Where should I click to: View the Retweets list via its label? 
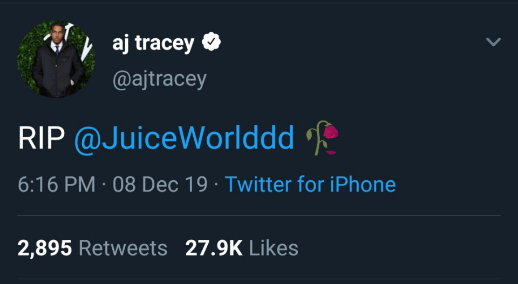click(x=123, y=248)
